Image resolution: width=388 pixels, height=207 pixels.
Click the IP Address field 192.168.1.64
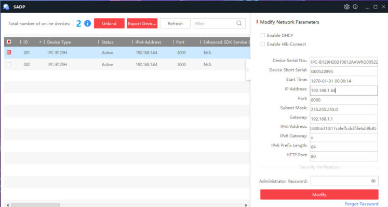(344, 91)
